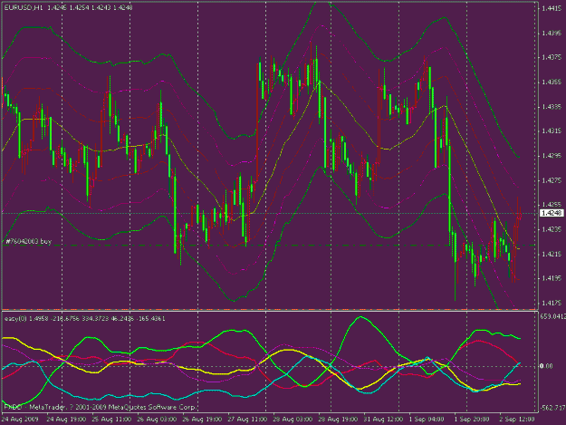Image resolution: width=566 pixels, height=425 pixels.
Task: Click the 1.4415 price scale label
Action: coord(552,8)
